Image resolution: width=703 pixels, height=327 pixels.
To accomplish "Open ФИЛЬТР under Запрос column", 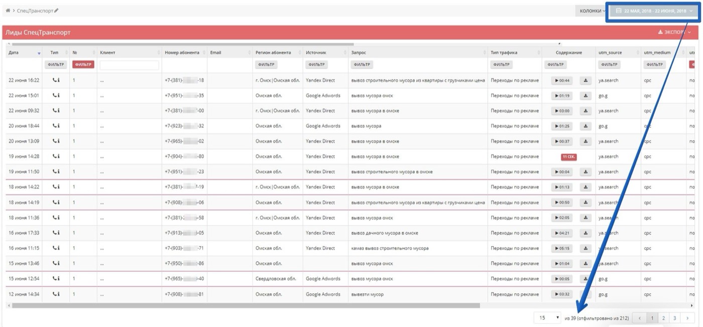I will (x=362, y=64).
